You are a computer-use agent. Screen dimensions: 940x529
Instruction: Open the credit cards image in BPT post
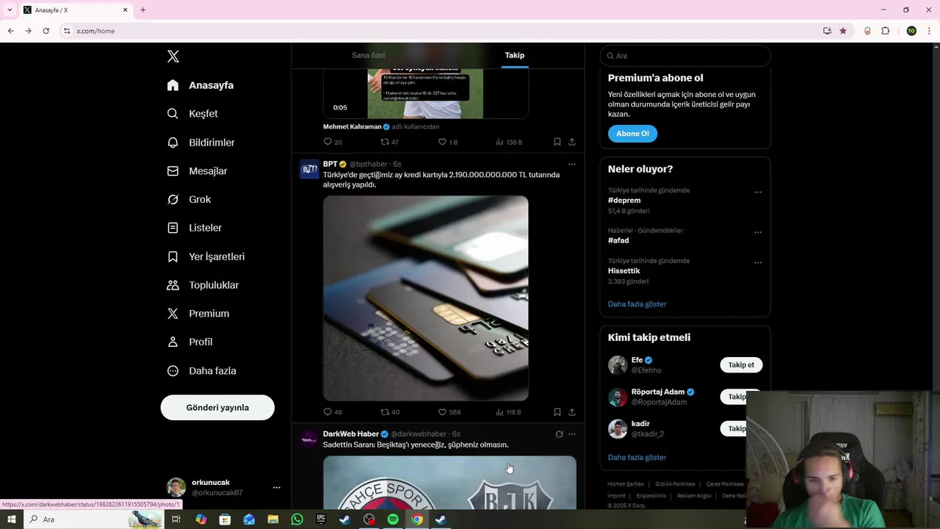tap(425, 298)
